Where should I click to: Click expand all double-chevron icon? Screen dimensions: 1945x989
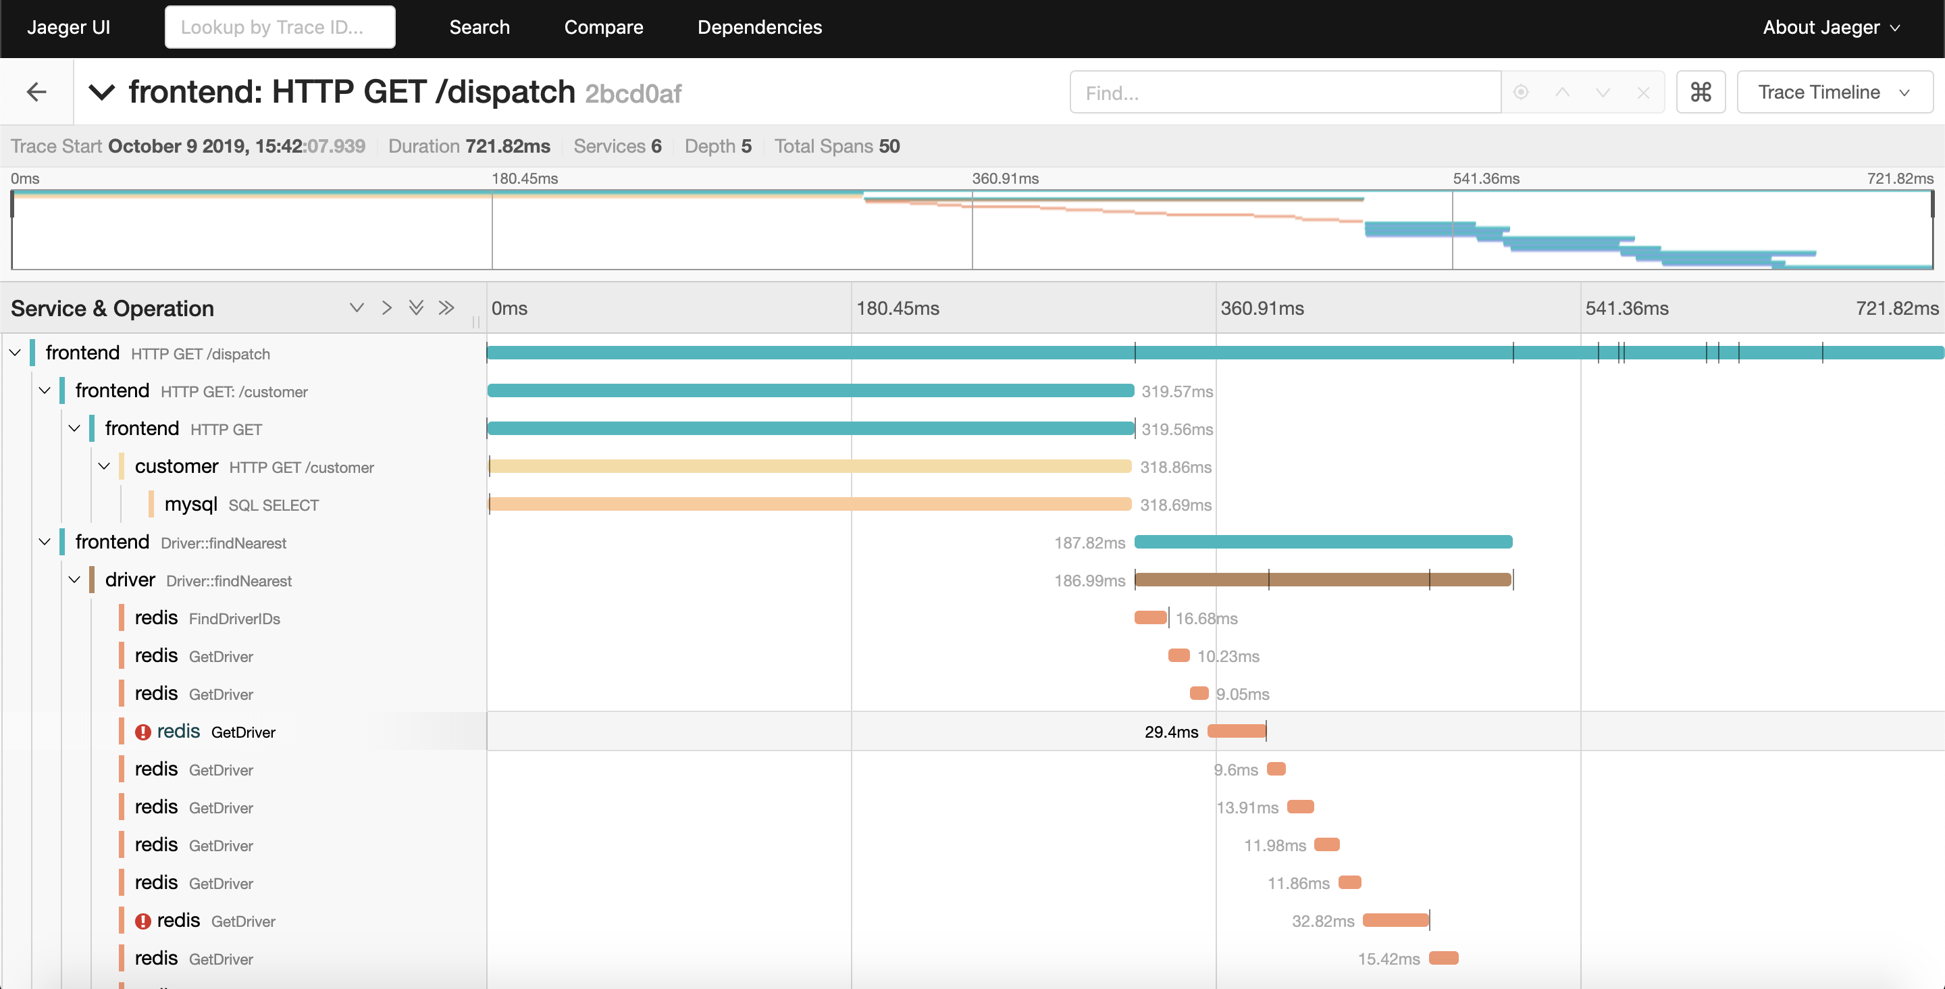coord(416,307)
